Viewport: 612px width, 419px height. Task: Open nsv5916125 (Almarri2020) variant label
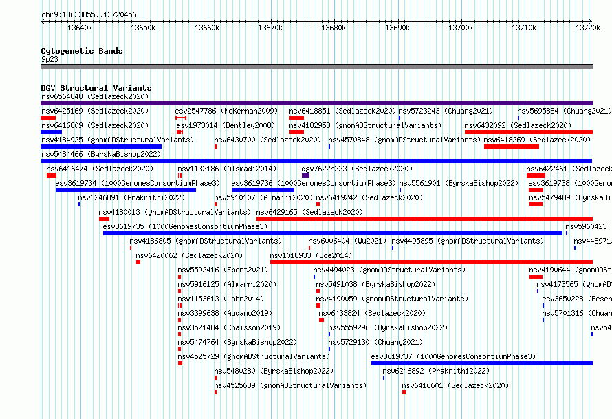[x=227, y=284]
